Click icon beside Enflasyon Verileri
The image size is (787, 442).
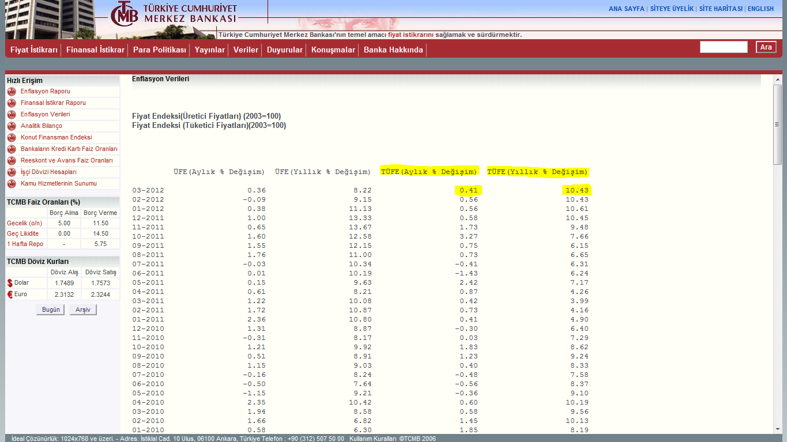pos(11,115)
